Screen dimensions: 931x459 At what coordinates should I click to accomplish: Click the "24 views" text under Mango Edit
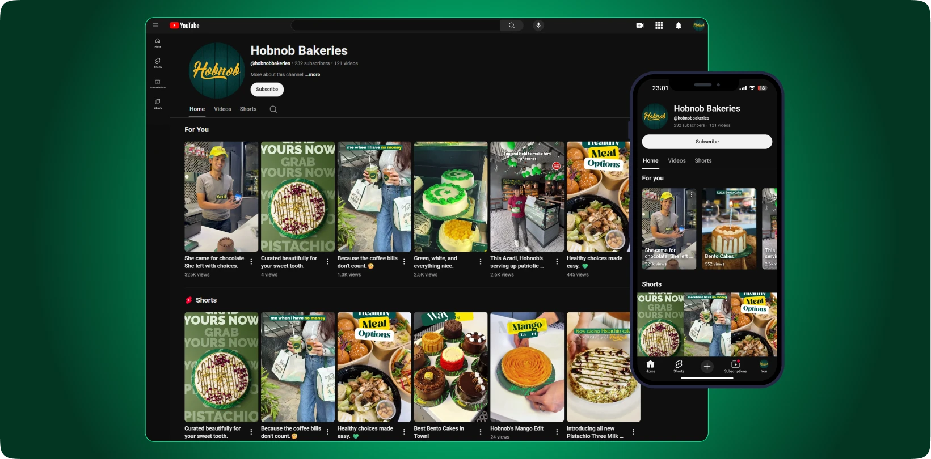[500, 437]
